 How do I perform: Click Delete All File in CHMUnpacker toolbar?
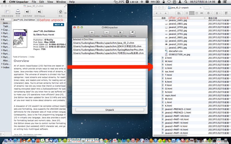pyautogui.click(x=120, y=33)
